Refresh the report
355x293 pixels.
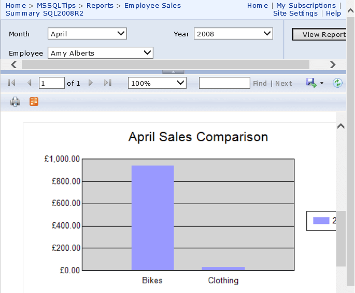click(x=337, y=83)
